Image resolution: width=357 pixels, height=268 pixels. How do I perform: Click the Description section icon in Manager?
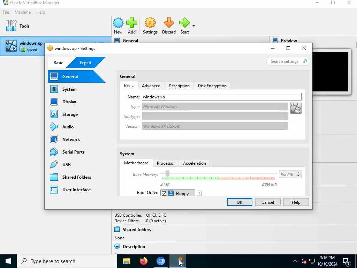117,246
